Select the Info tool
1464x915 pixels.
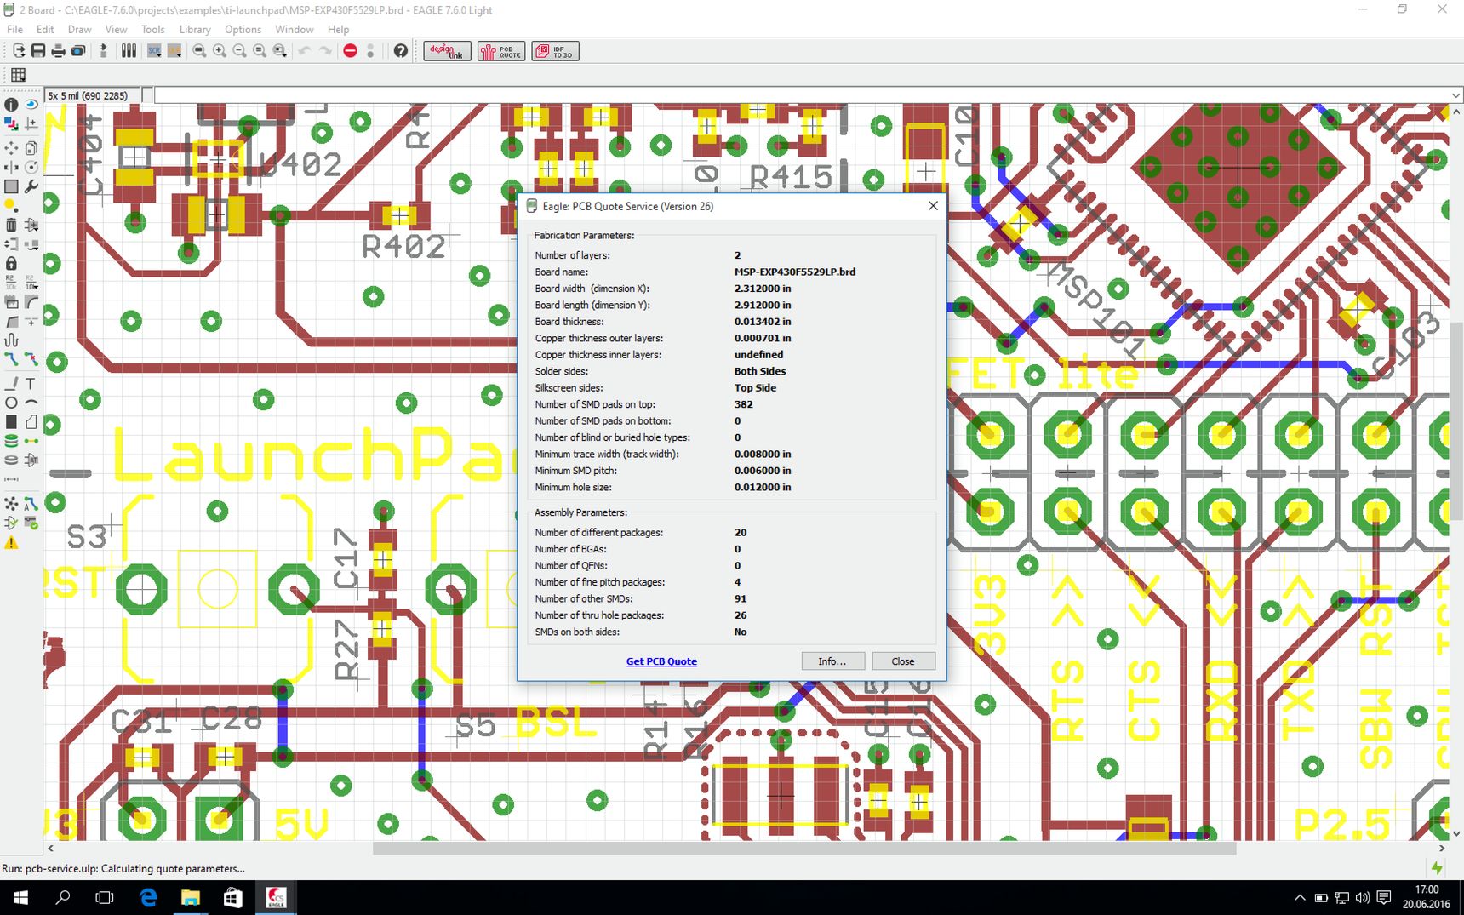pyautogui.click(x=11, y=104)
